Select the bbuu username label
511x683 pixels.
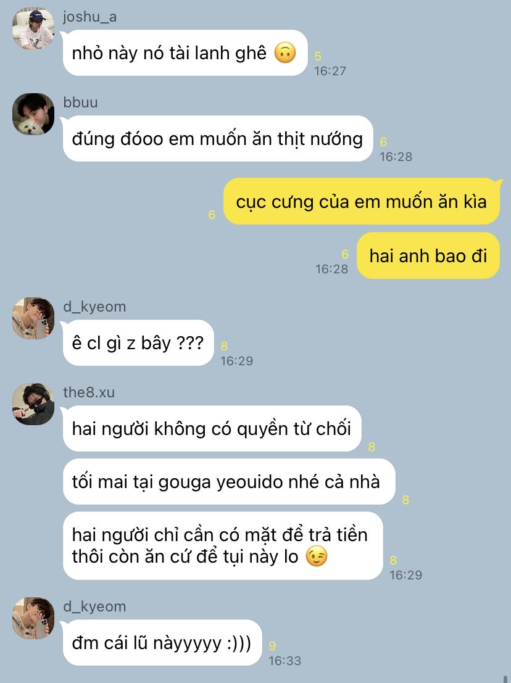click(x=81, y=102)
